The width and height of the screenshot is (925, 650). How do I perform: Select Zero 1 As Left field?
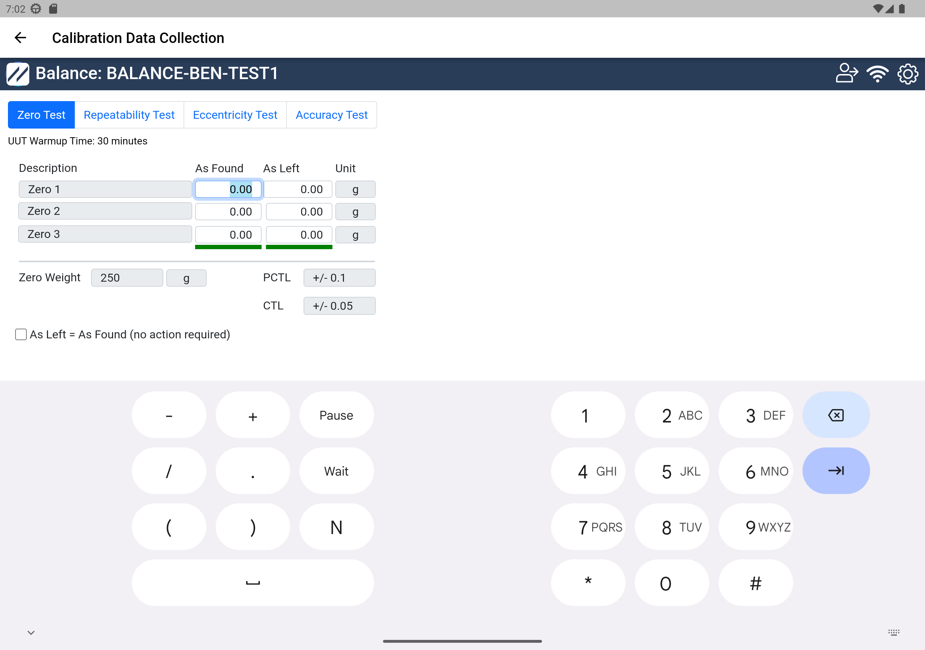tap(299, 189)
